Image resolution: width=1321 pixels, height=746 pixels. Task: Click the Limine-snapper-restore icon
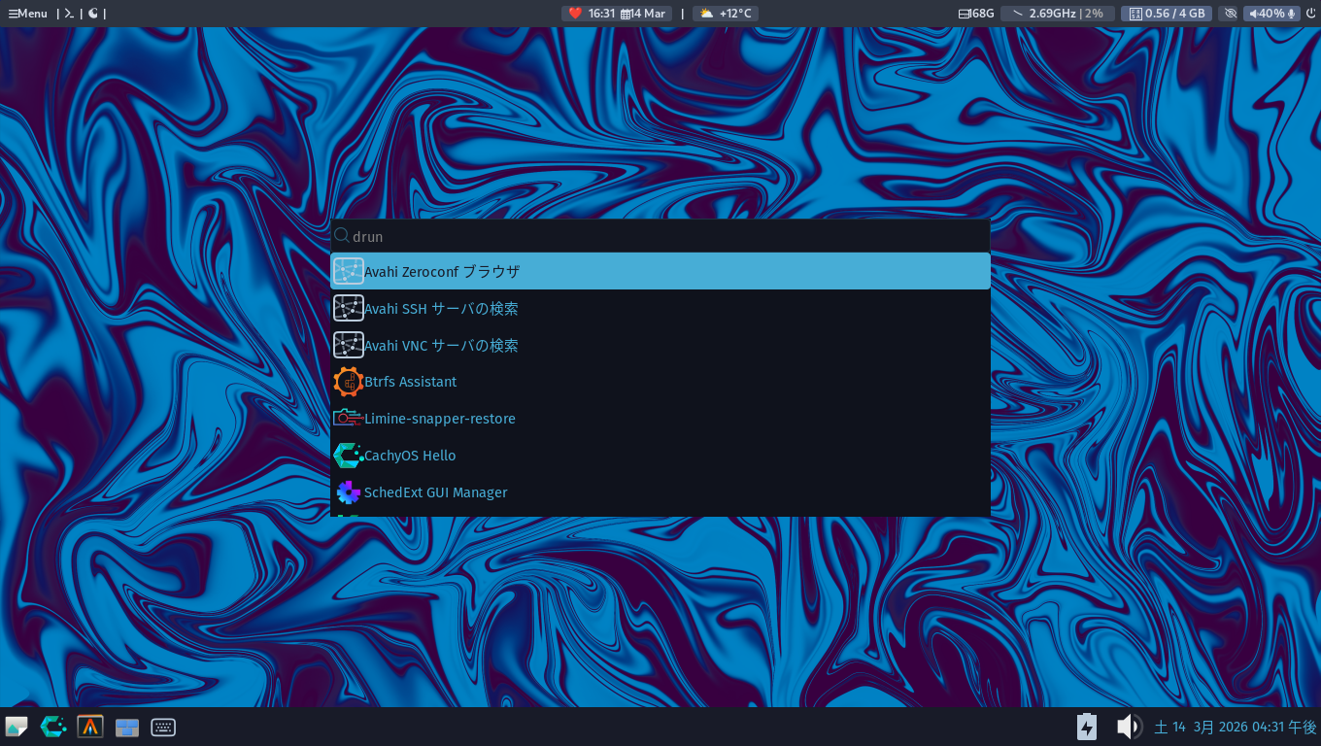(x=348, y=419)
